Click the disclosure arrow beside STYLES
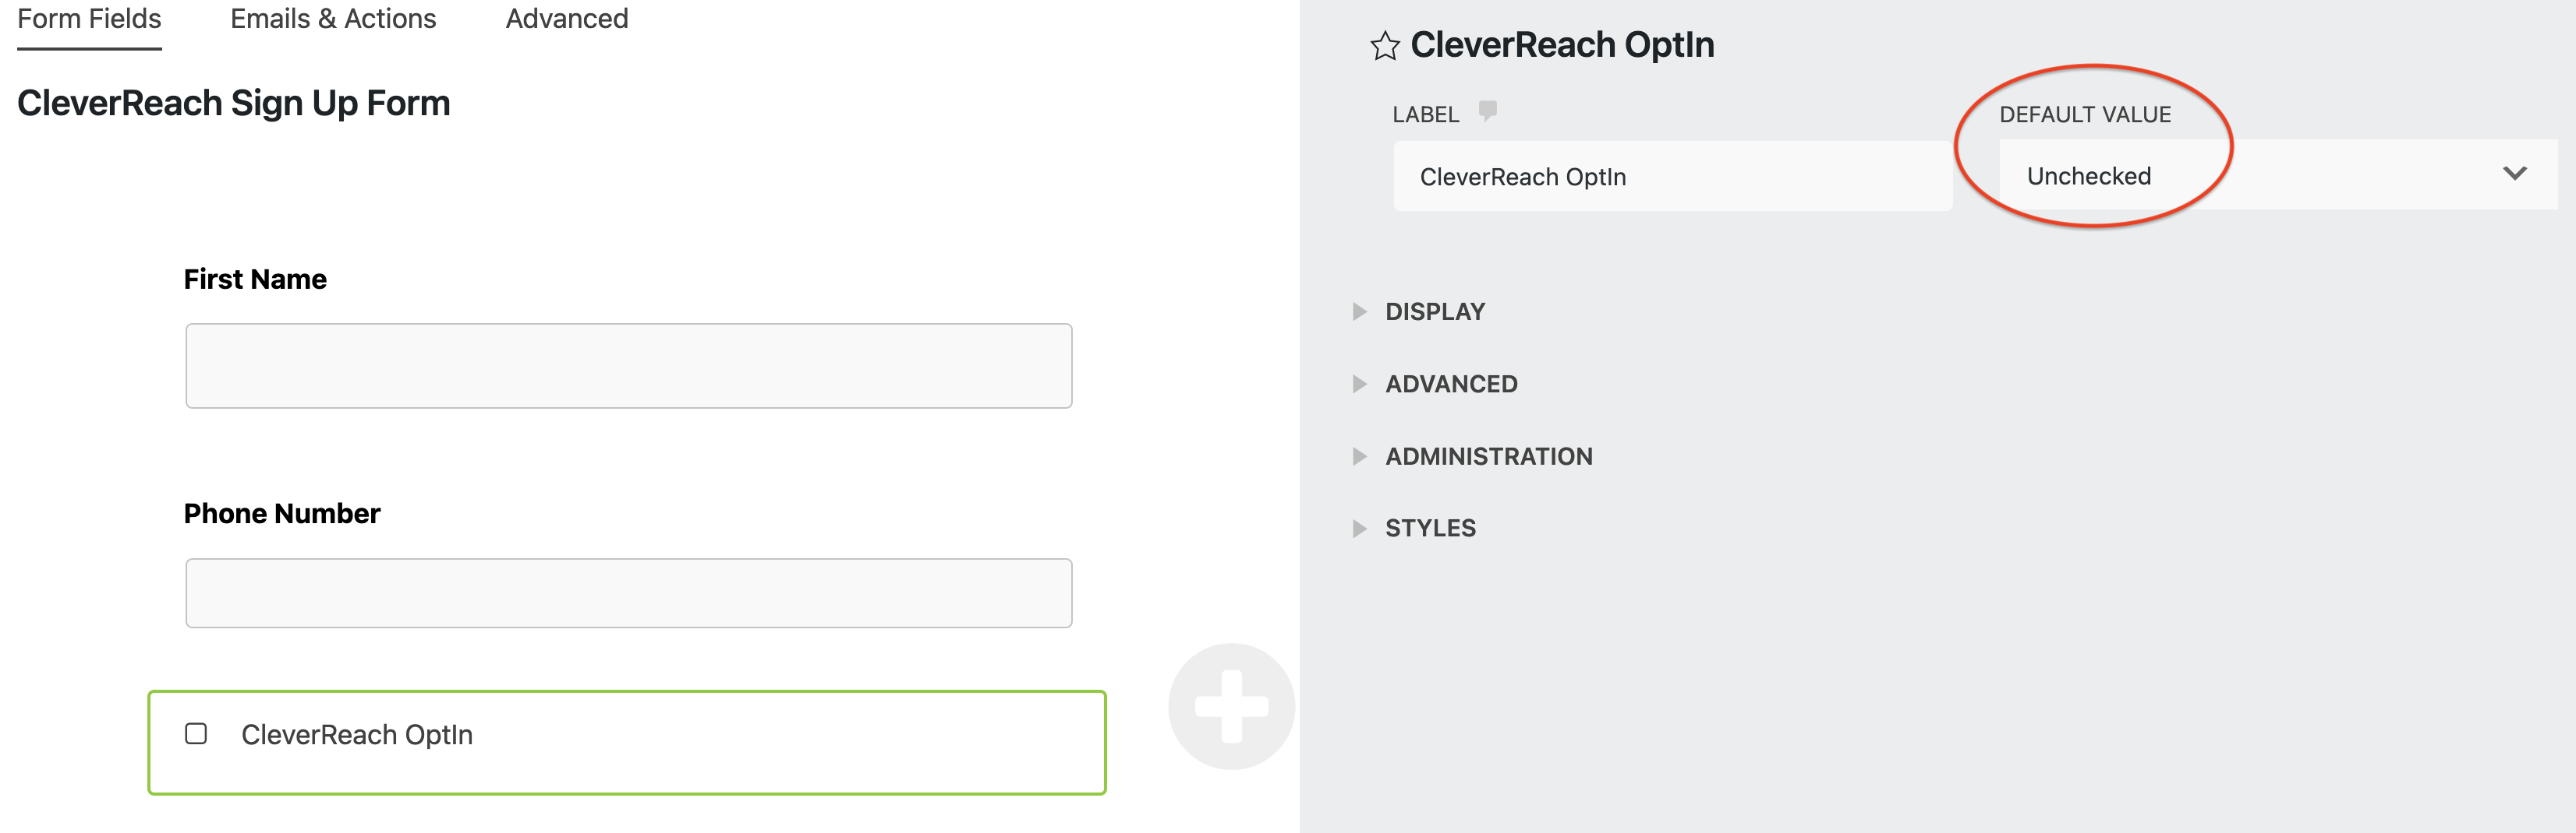Image resolution: width=2576 pixels, height=833 pixels. 1360,527
